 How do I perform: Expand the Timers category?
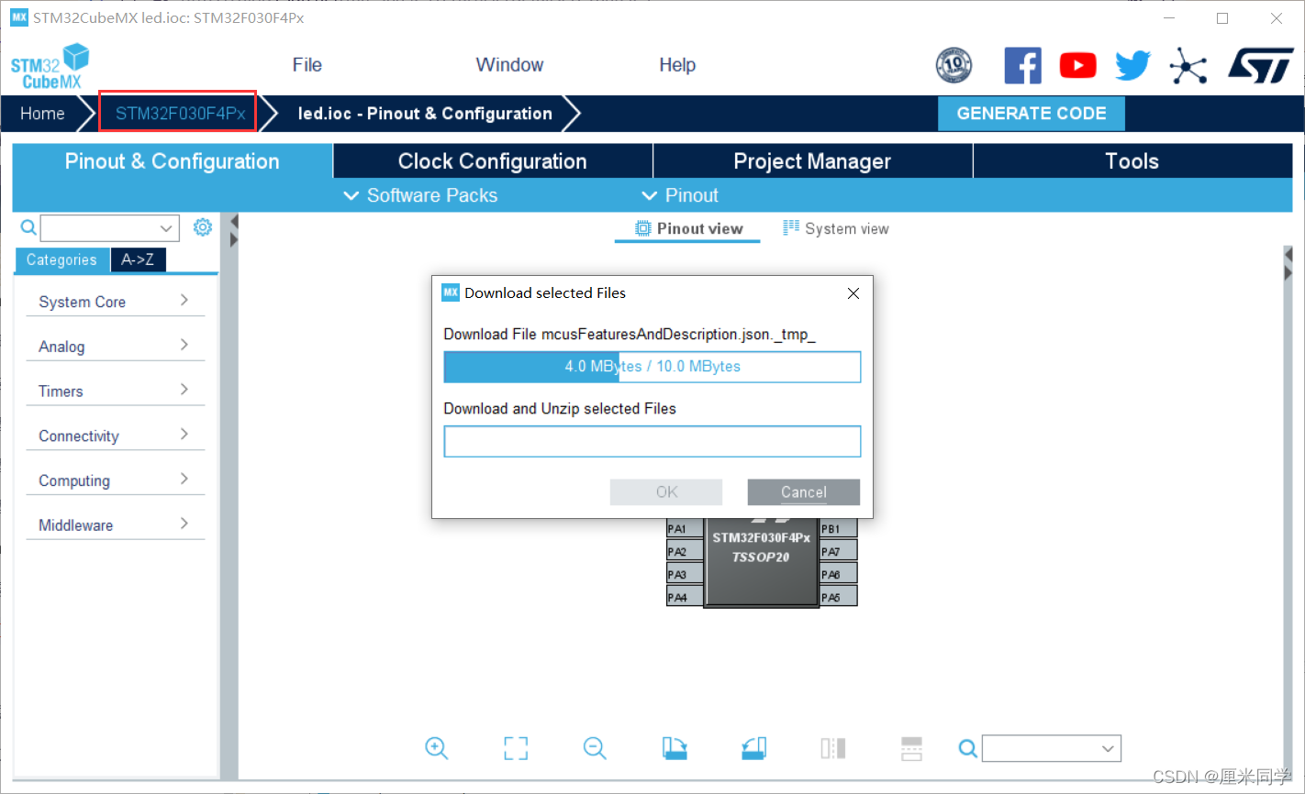pyautogui.click(x=115, y=391)
